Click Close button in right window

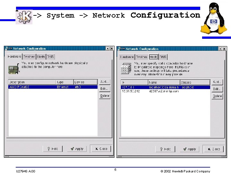214,149
